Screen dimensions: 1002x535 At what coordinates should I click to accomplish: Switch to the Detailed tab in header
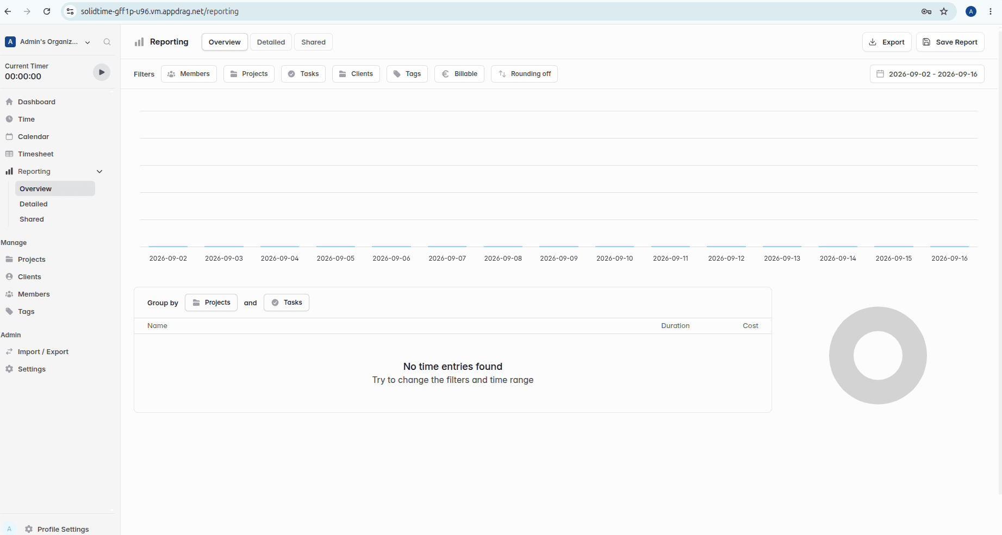(x=271, y=42)
